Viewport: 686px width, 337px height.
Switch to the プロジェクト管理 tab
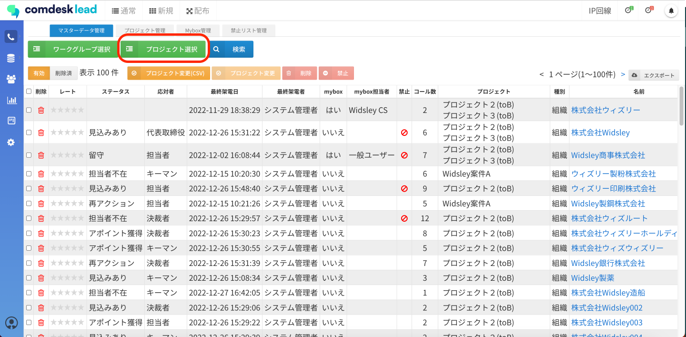click(x=145, y=31)
